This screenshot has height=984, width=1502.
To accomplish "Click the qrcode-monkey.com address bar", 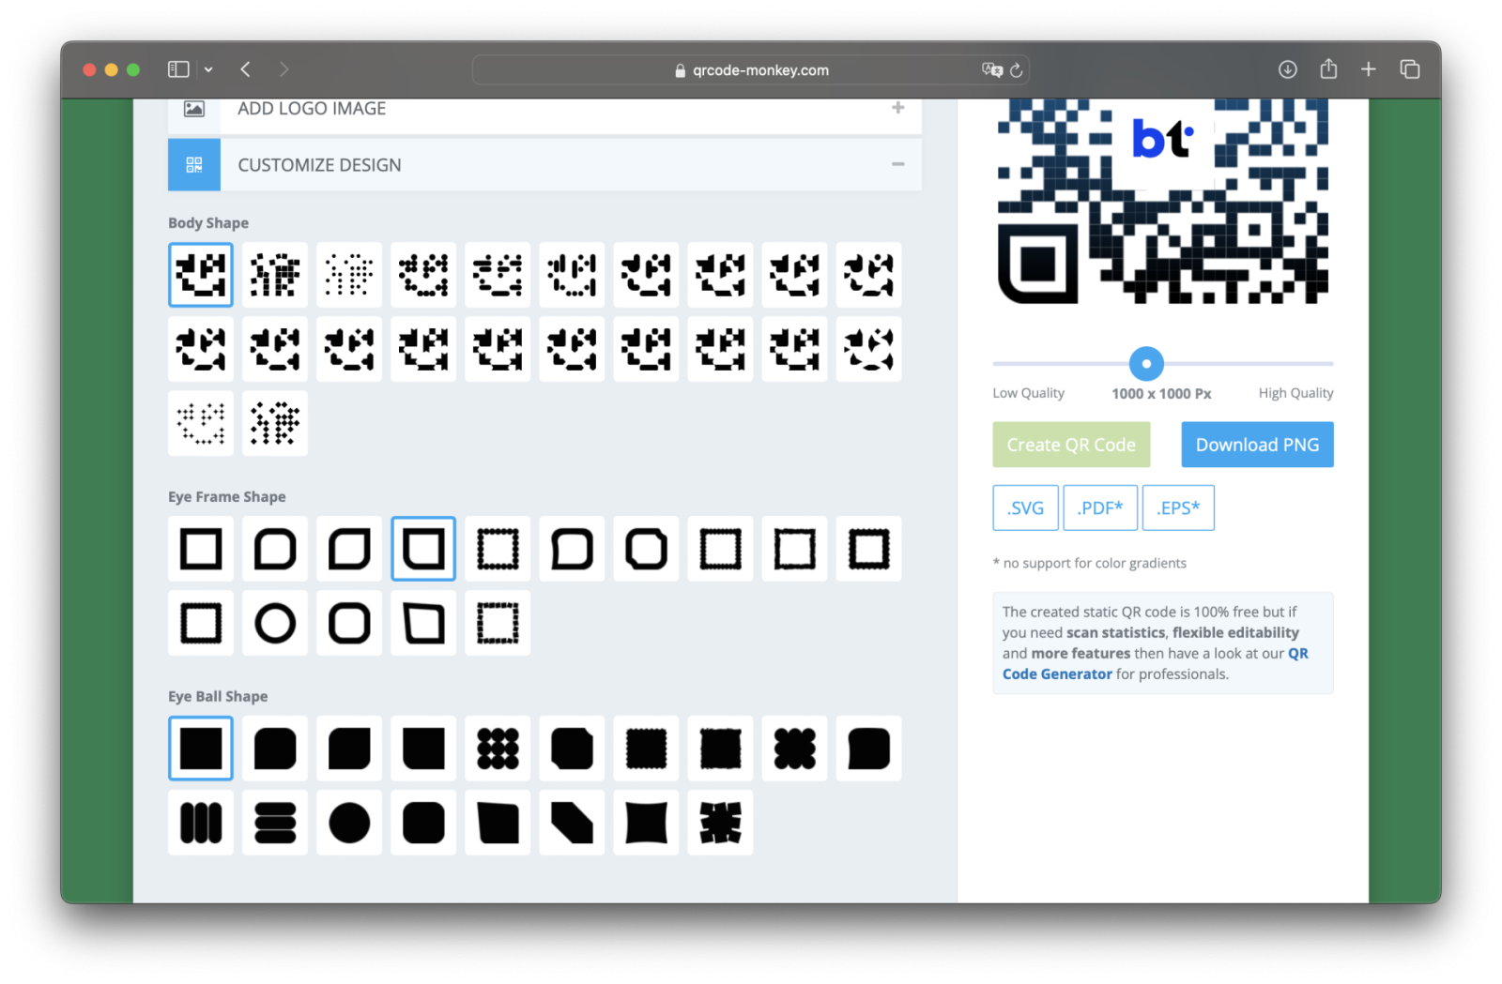I will 751,69.
